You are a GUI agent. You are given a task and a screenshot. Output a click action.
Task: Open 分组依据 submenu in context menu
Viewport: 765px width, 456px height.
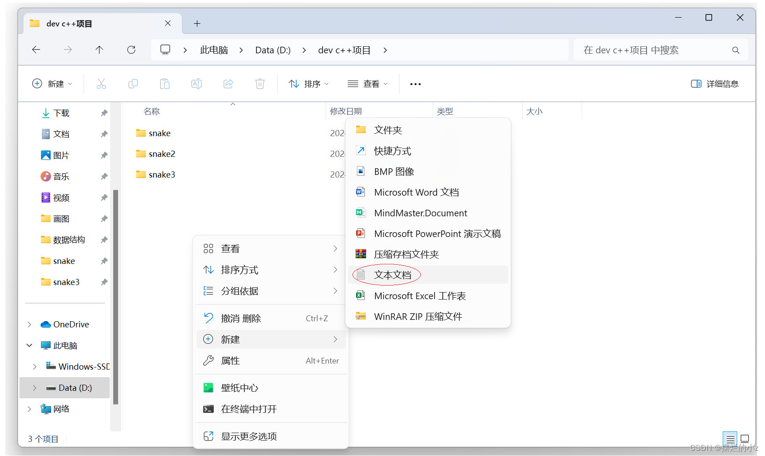pyautogui.click(x=271, y=291)
